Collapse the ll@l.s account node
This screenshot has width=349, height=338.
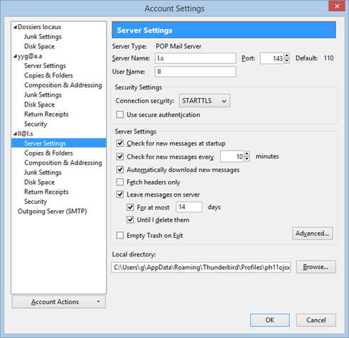point(15,134)
